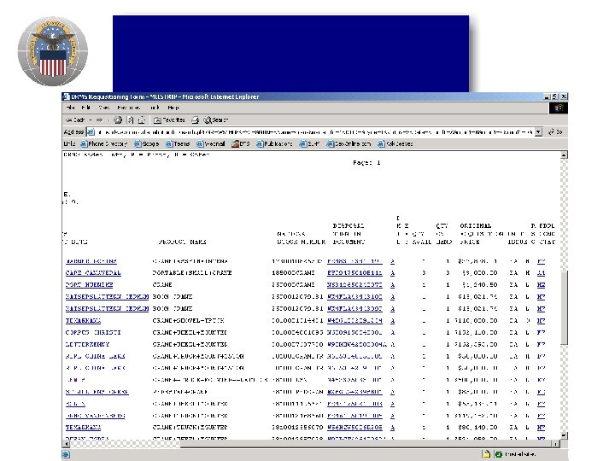Open disposal turn-in document link in Cape Canaveral row
The width and height of the screenshot is (615, 461).
click(x=354, y=273)
